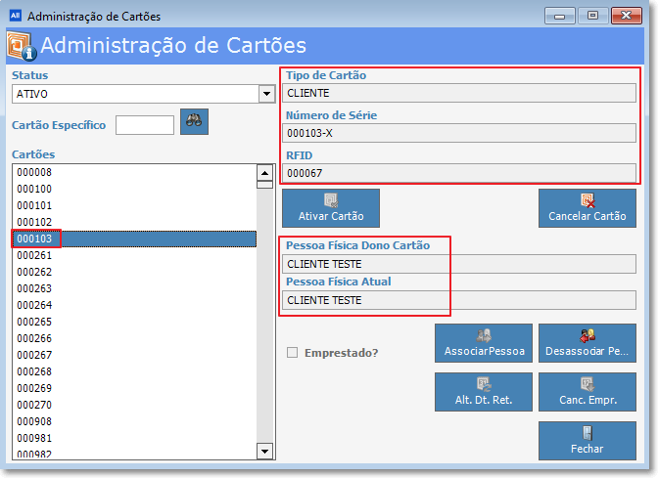Click the binoculars search icon button
The width and height of the screenshot is (658, 478).
(x=194, y=122)
